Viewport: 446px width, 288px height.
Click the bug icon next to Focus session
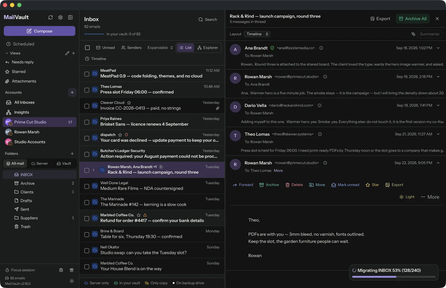click(x=61, y=270)
